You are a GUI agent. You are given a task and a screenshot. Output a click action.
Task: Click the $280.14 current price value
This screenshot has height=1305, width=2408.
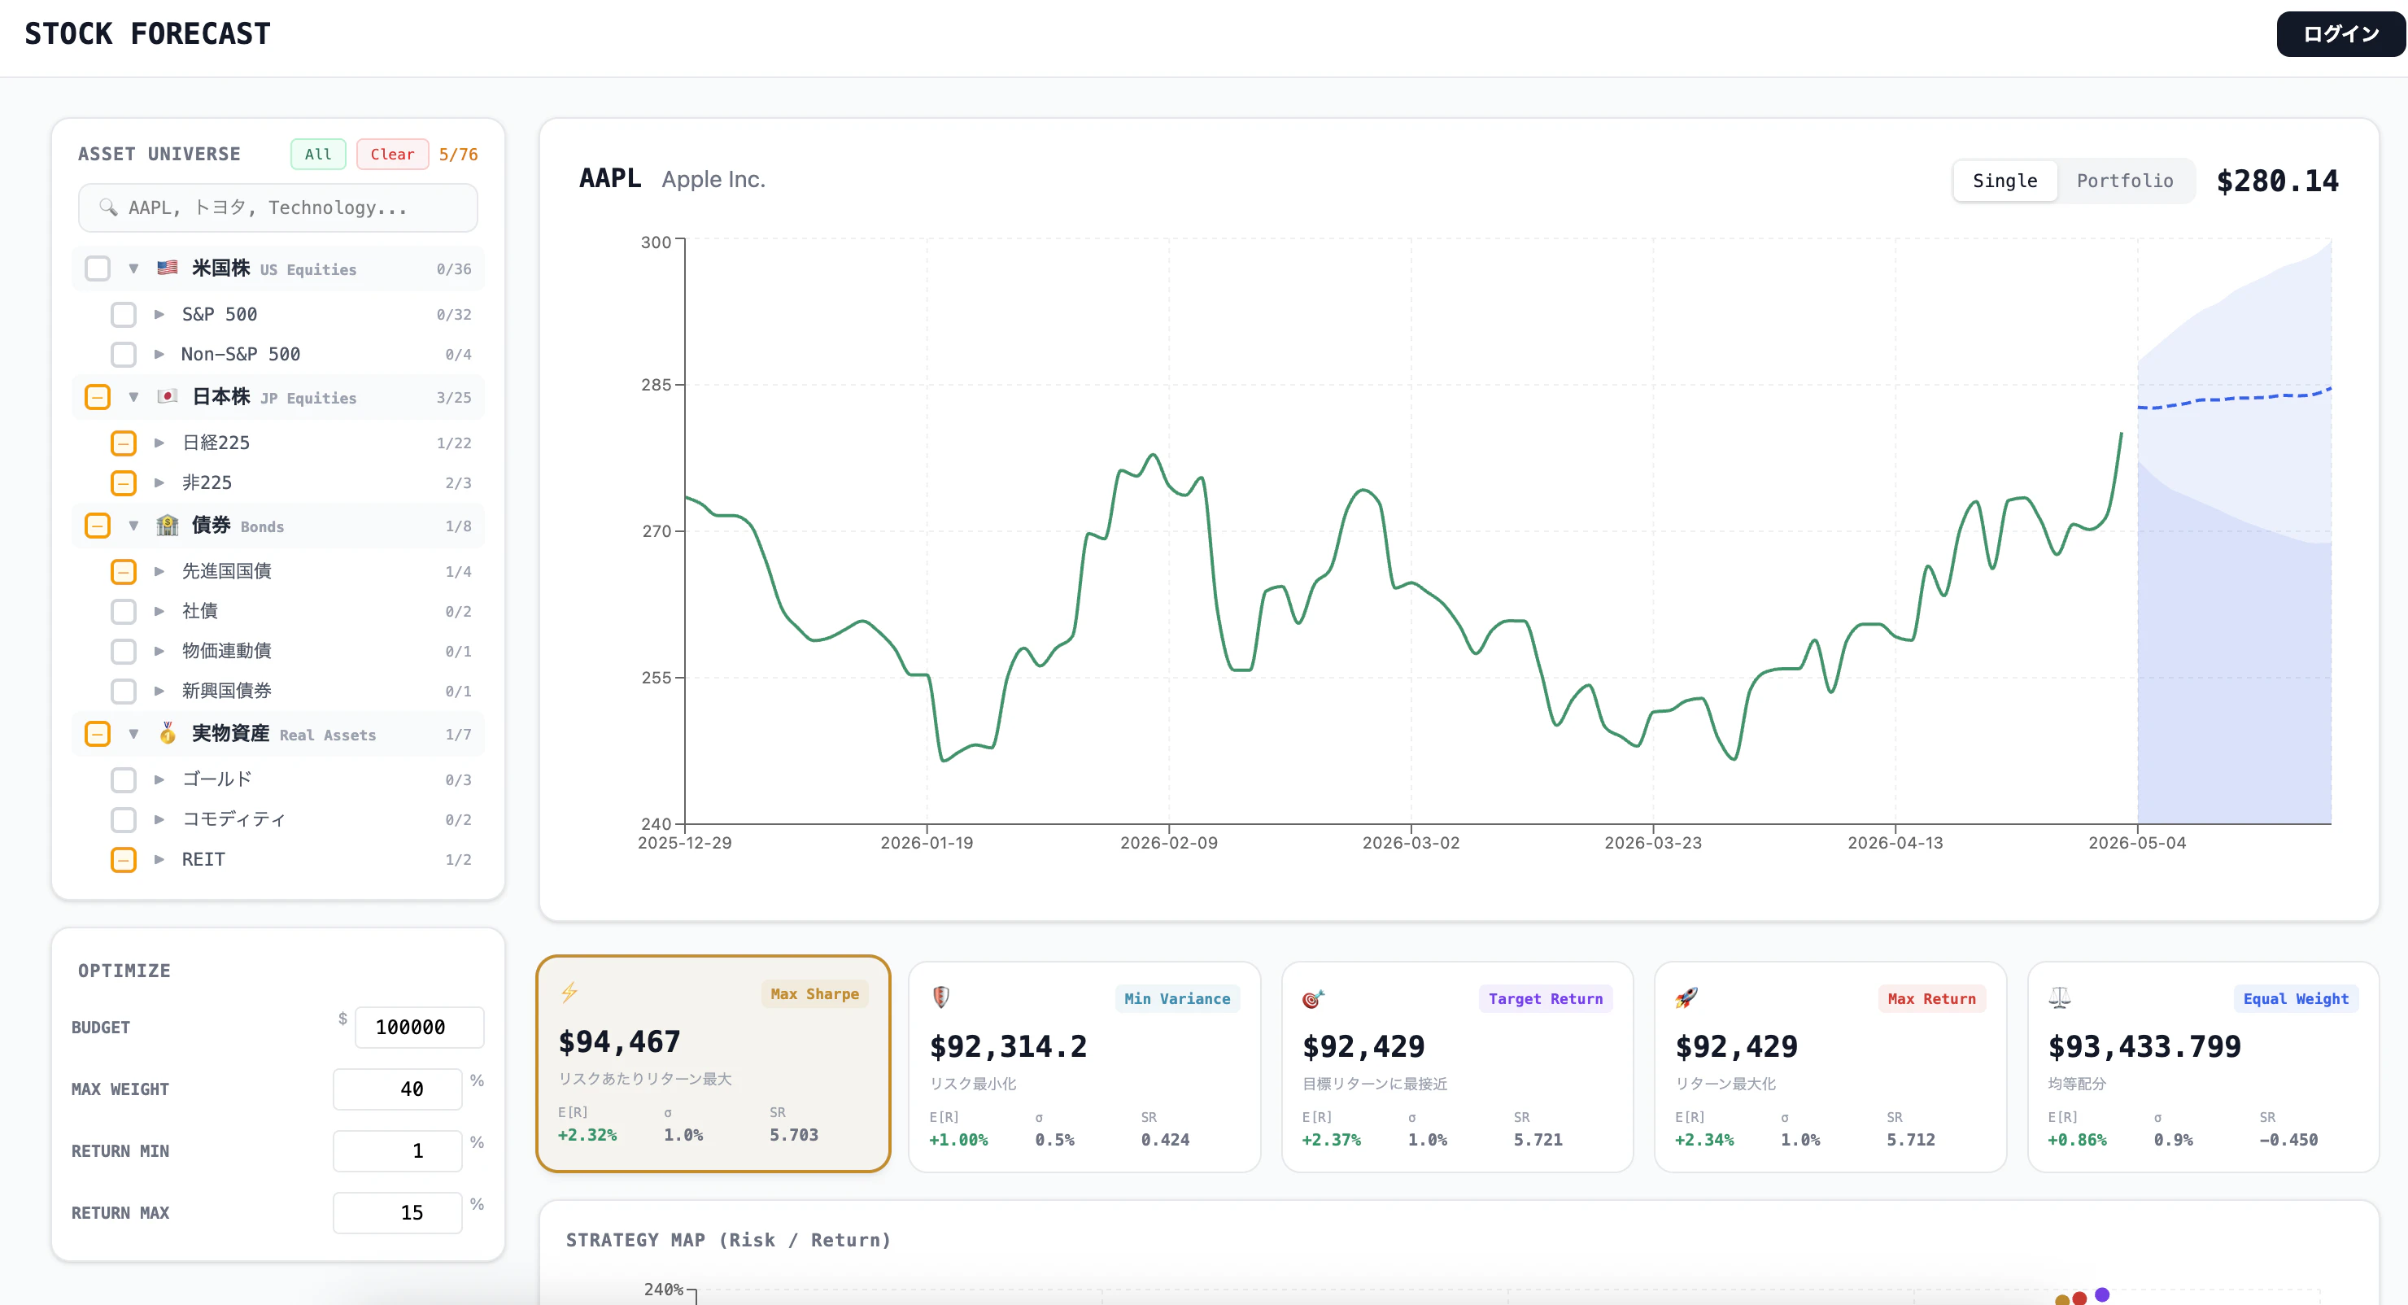(2277, 181)
